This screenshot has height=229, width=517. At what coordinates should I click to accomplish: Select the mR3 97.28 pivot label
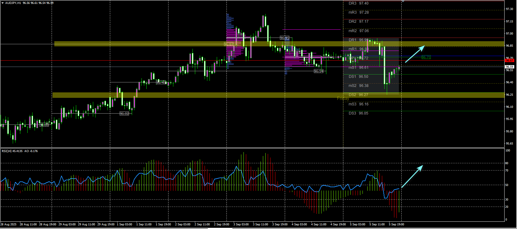pos(359,12)
